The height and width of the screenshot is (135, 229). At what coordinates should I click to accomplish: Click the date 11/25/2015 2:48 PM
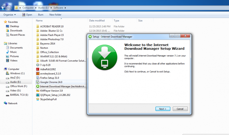tap(99, 26)
